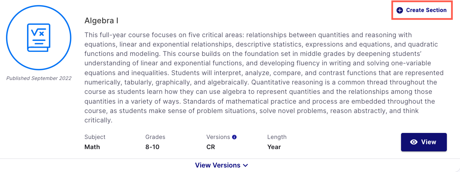This screenshot has width=460, height=172.
Task: Click the Subject field label
Action: [95, 137]
